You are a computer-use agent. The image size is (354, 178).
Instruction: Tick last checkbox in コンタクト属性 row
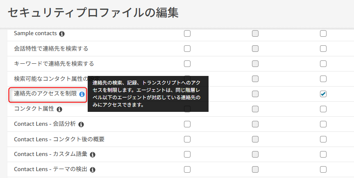(x=323, y=109)
